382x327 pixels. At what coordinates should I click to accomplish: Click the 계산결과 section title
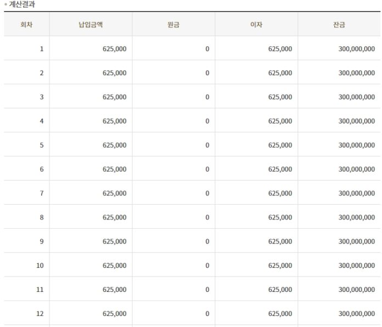(23, 4)
